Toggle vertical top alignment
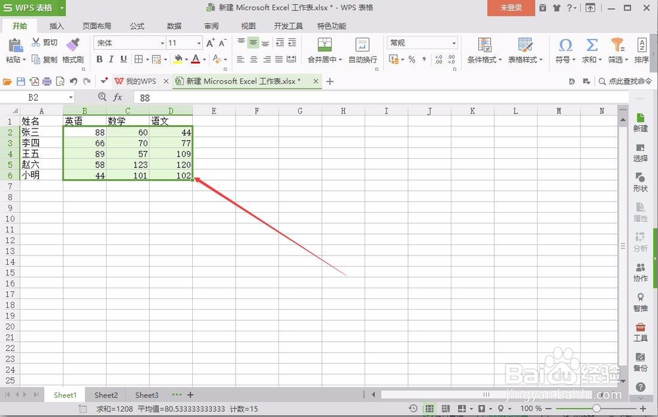 point(241,42)
